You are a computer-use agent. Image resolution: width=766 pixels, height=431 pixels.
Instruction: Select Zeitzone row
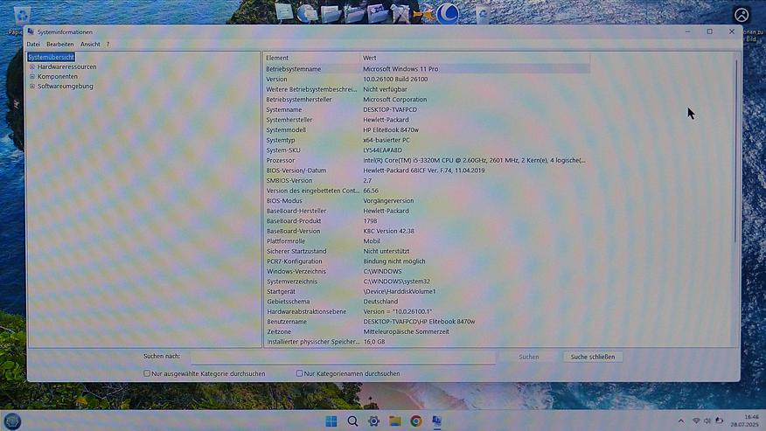point(427,332)
